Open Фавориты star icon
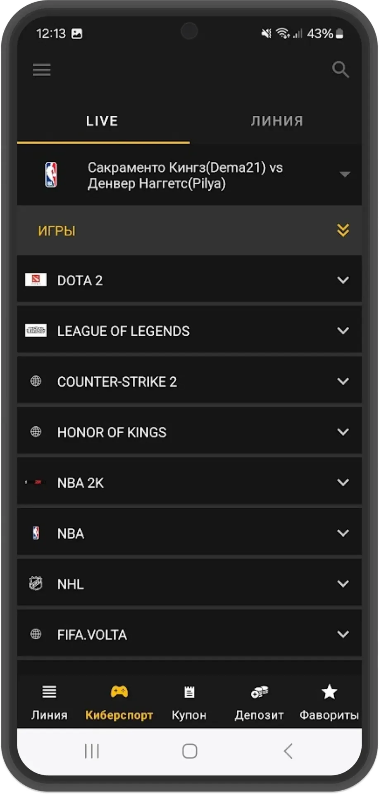The width and height of the screenshot is (379, 794). click(329, 691)
